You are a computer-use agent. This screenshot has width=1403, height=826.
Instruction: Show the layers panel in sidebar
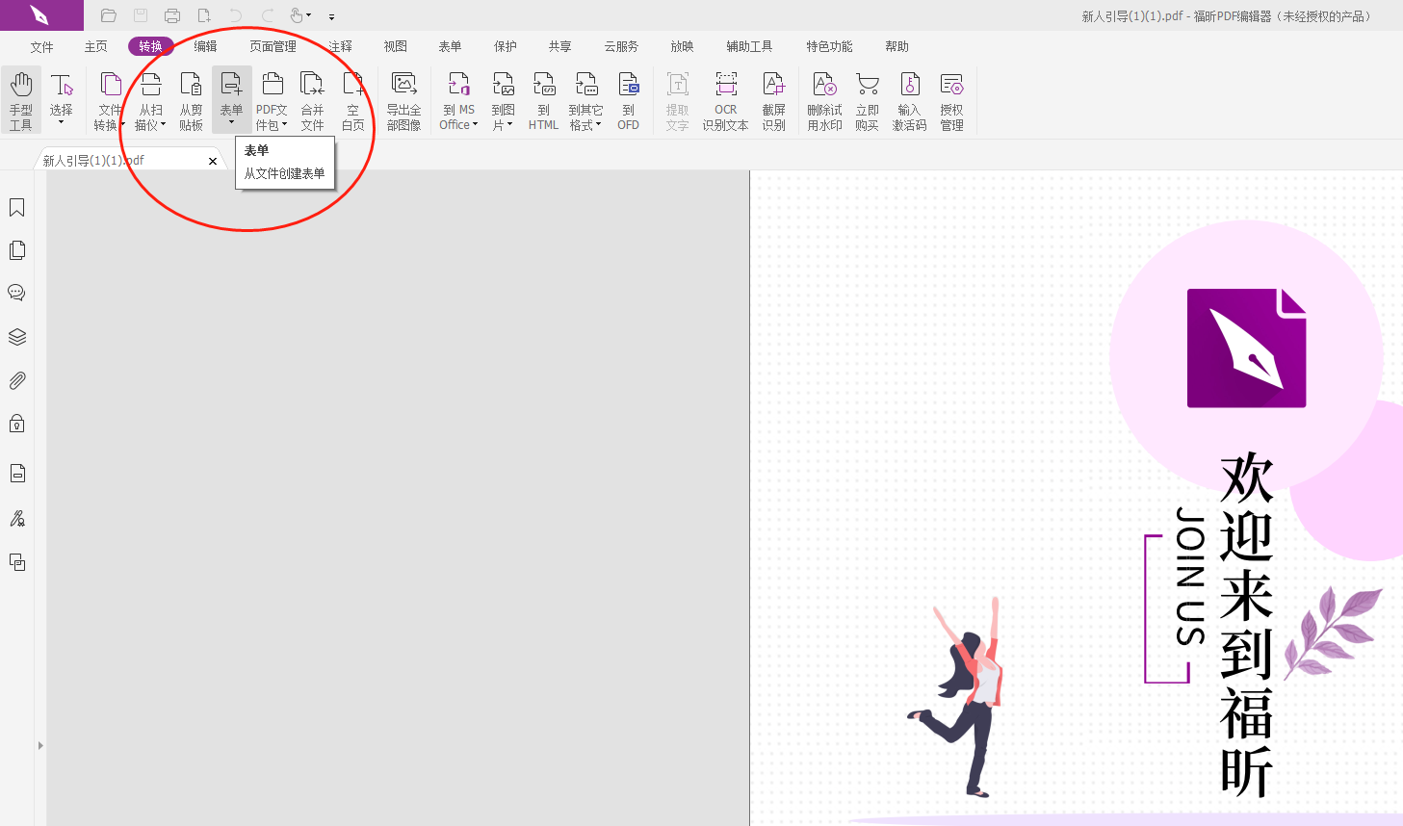click(x=17, y=337)
